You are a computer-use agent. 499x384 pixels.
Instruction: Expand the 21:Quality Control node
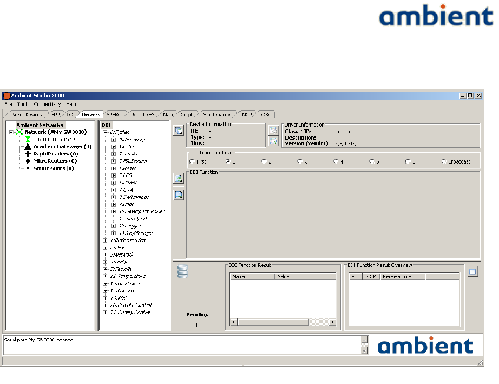coord(106,313)
